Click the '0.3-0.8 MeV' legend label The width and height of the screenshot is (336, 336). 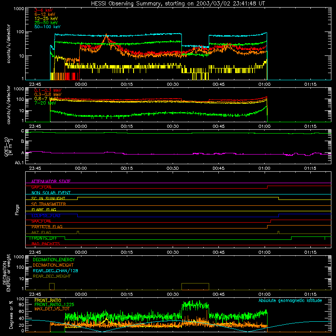[x=48, y=94]
